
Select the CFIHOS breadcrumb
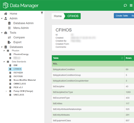[x=73, y=16]
